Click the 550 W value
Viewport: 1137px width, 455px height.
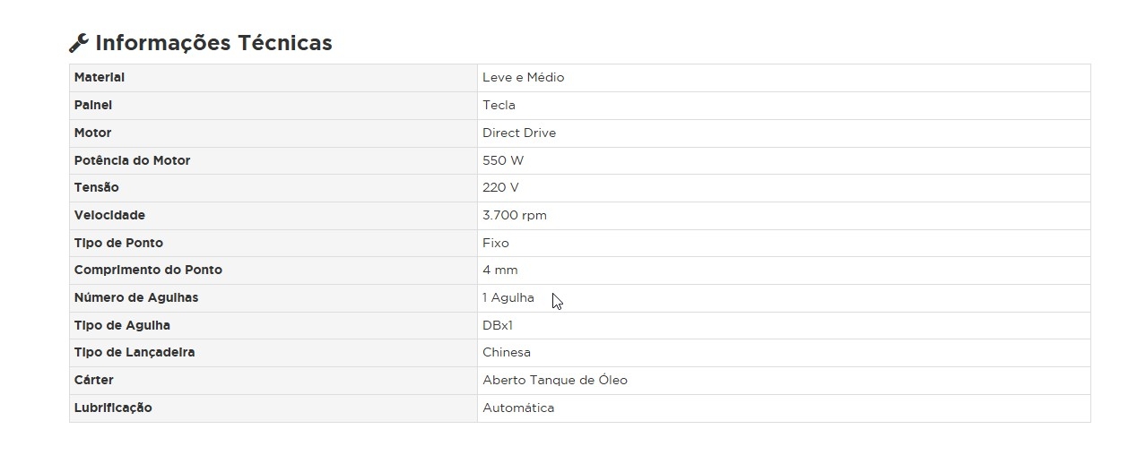503,160
